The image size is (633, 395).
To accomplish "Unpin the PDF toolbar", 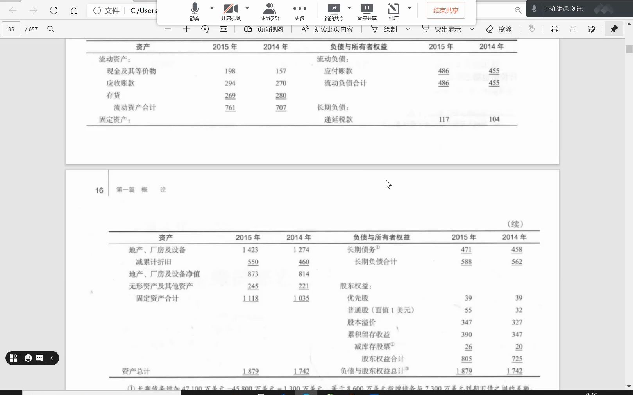I will pos(614,29).
